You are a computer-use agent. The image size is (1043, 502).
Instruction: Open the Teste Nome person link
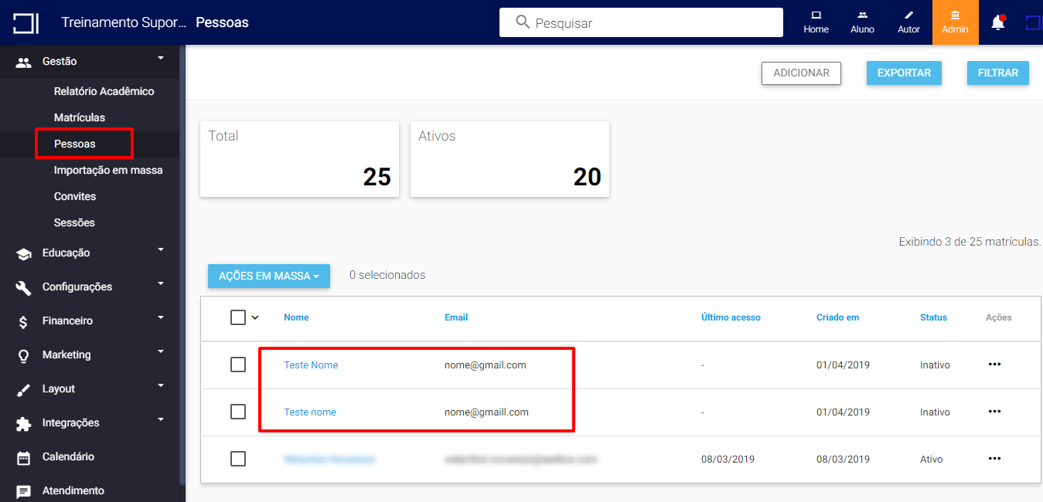click(x=311, y=365)
